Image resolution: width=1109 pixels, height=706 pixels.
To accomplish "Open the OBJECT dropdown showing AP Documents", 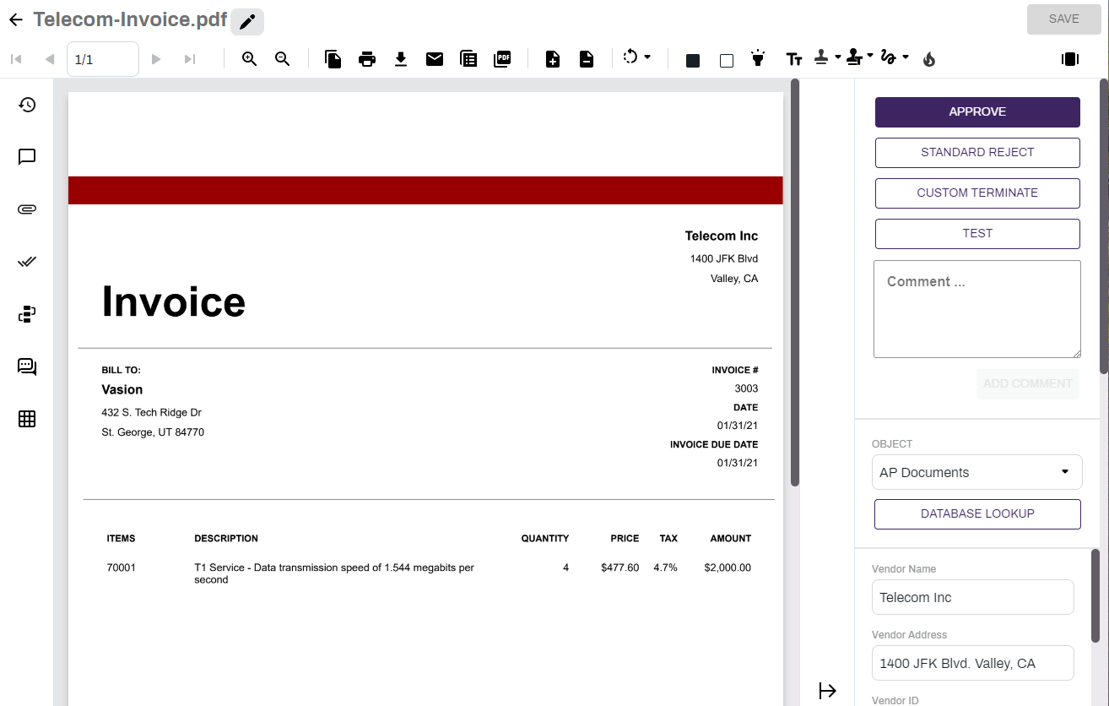I will pyautogui.click(x=977, y=473).
